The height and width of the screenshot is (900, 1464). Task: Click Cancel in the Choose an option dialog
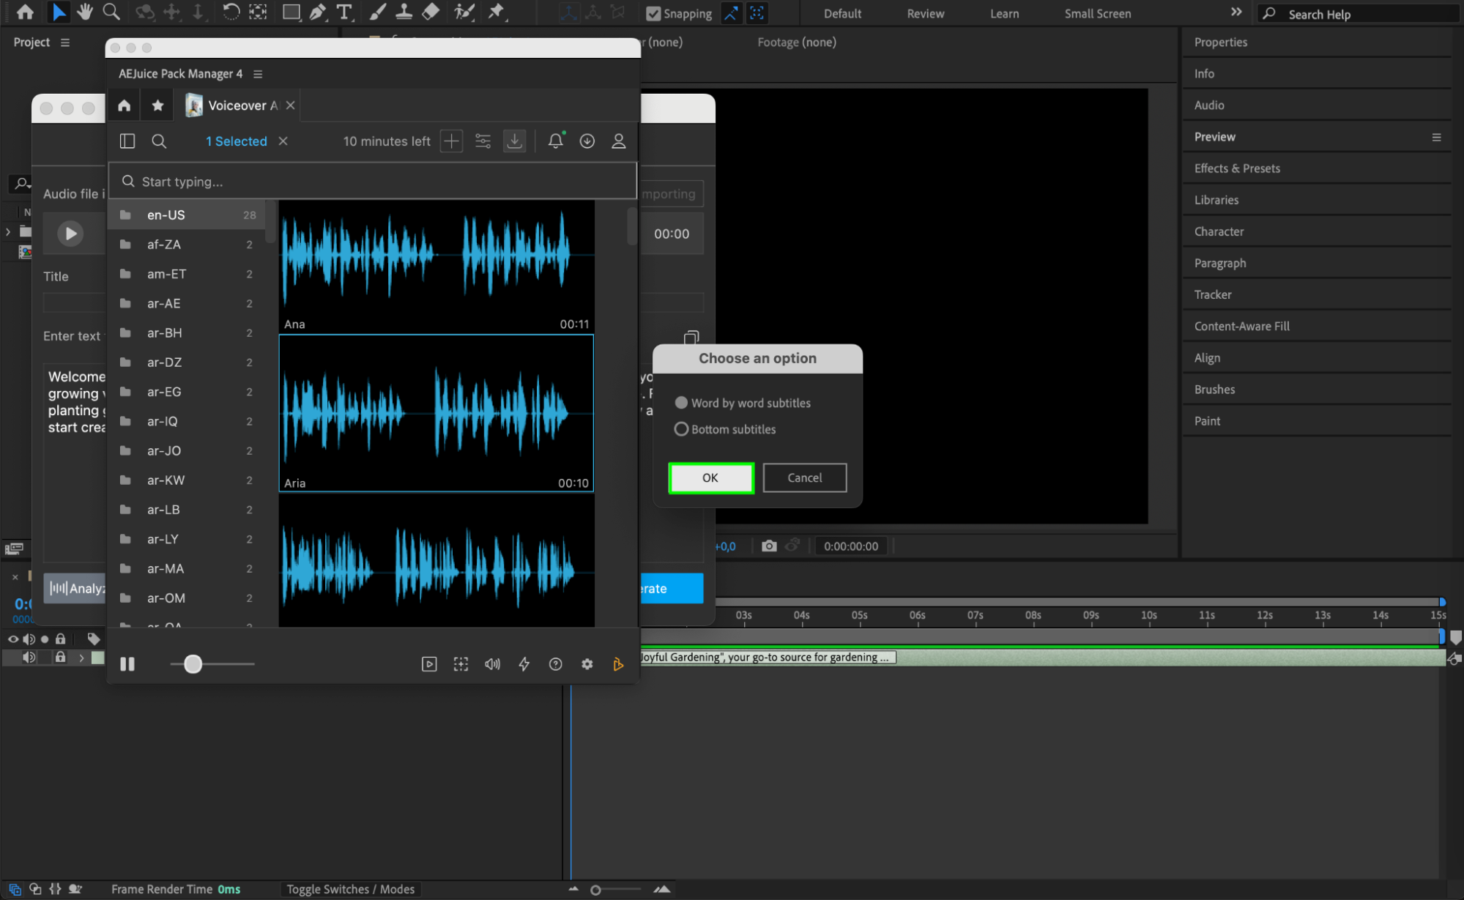(x=804, y=477)
